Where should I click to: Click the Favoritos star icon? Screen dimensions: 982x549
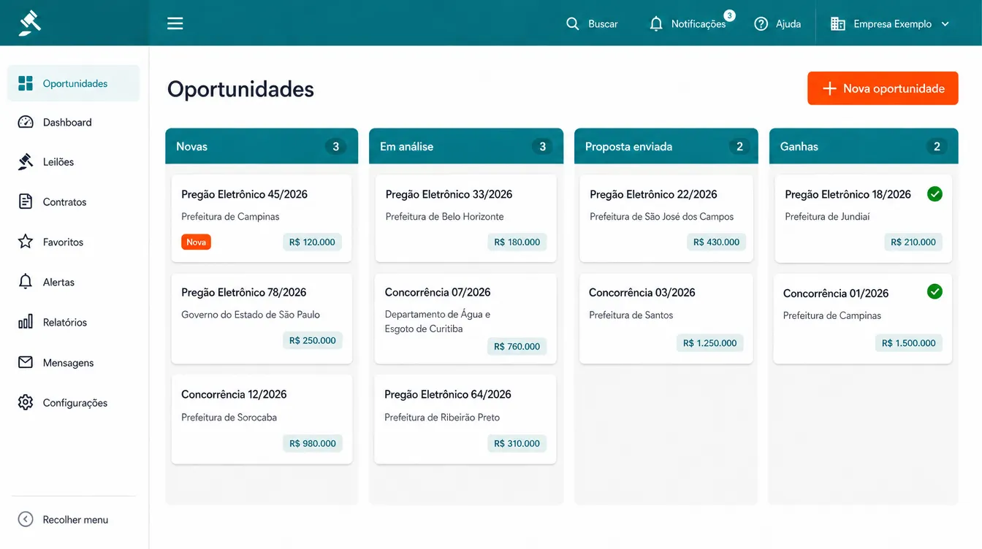[x=26, y=242]
